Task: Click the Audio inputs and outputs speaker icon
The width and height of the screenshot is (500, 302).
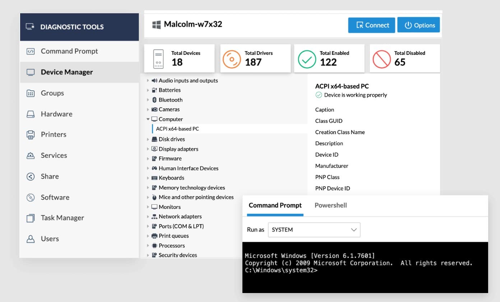Action: (x=154, y=81)
